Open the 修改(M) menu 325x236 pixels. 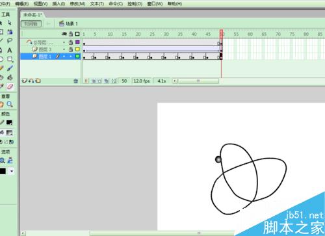tap(77, 4)
